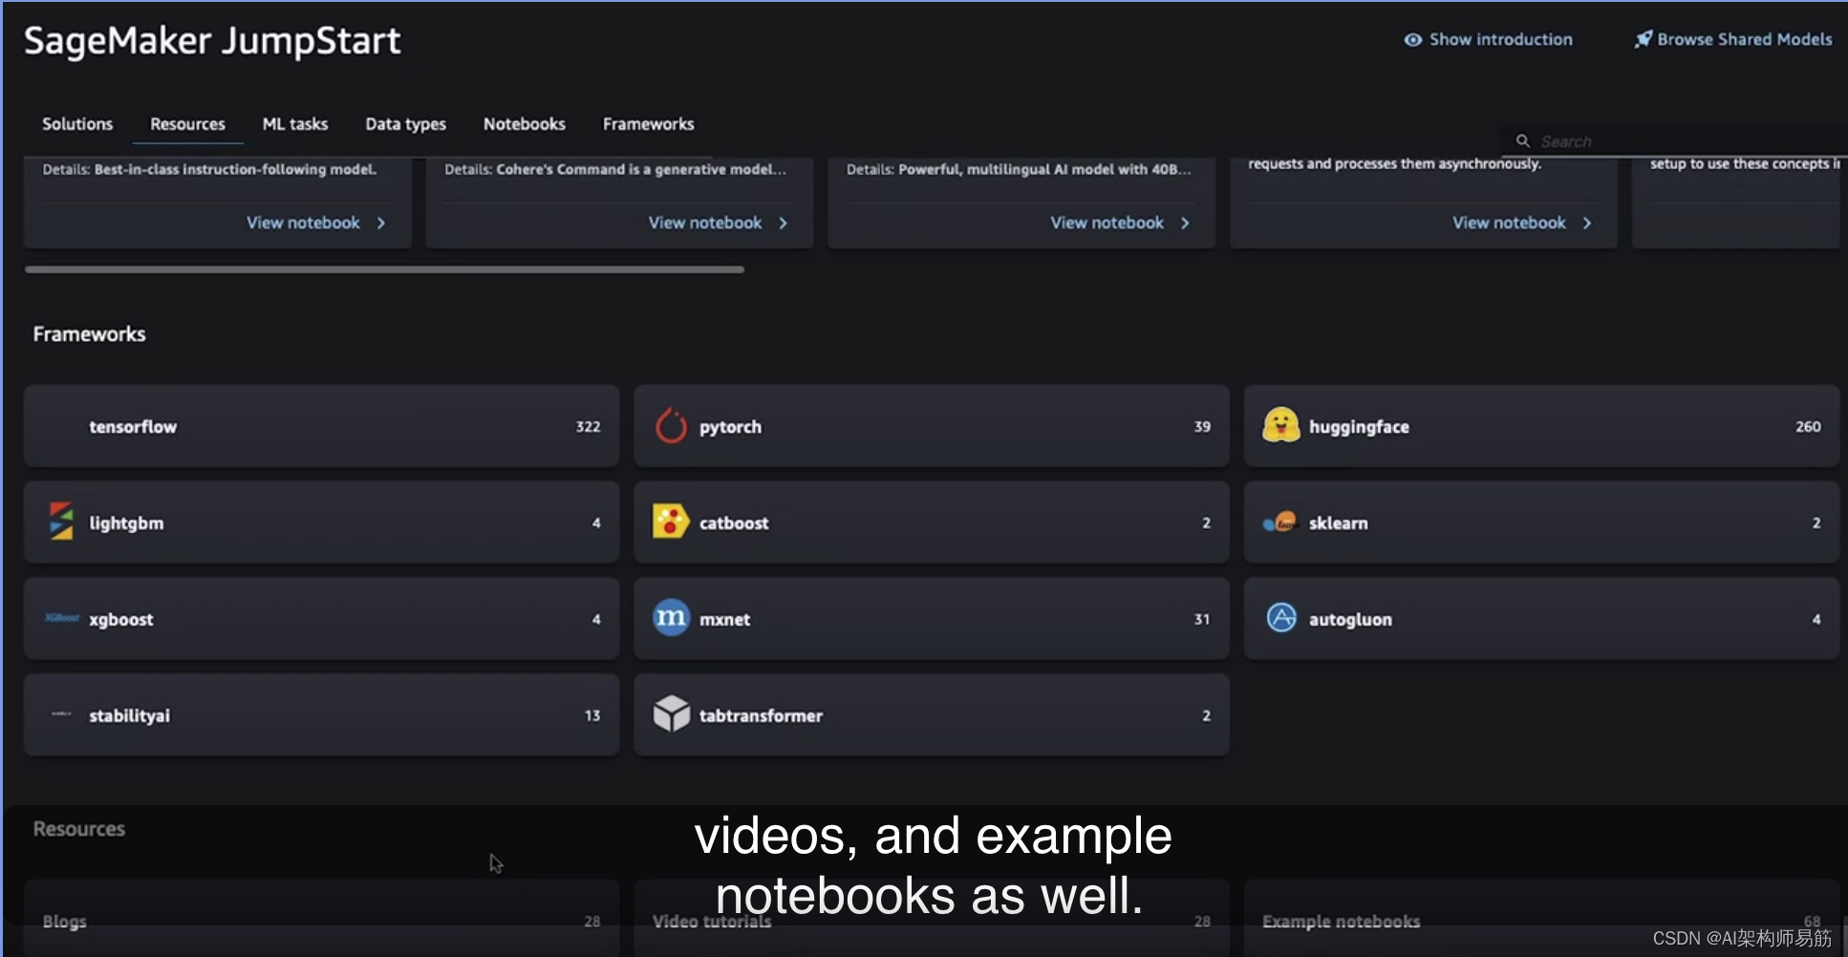Expand chevron next to Cohere's View notebook
This screenshot has height=957, width=1848.
784,223
